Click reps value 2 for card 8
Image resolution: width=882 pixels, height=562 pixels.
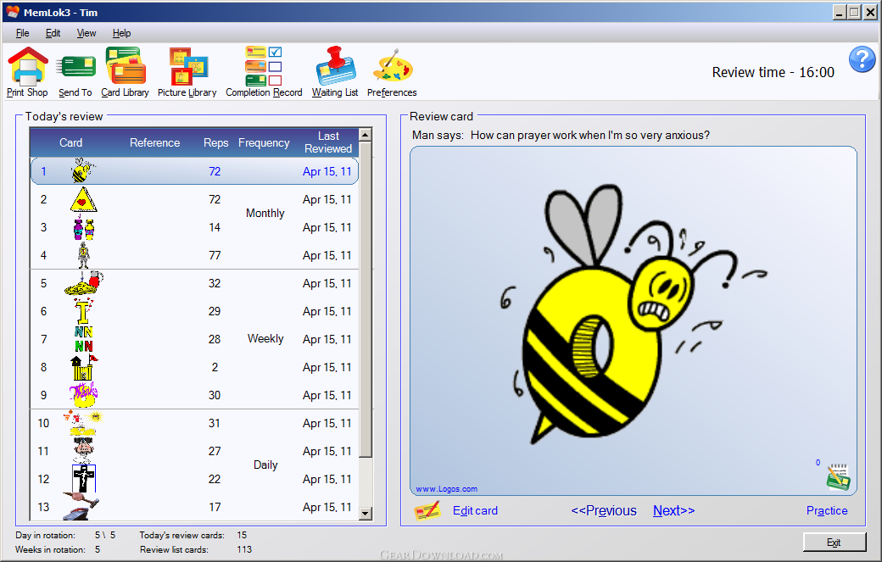(x=215, y=368)
